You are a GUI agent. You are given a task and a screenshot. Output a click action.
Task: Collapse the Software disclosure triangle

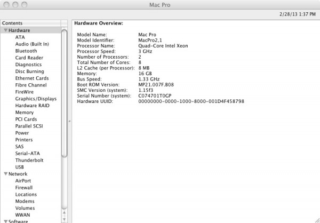click(x=6, y=221)
